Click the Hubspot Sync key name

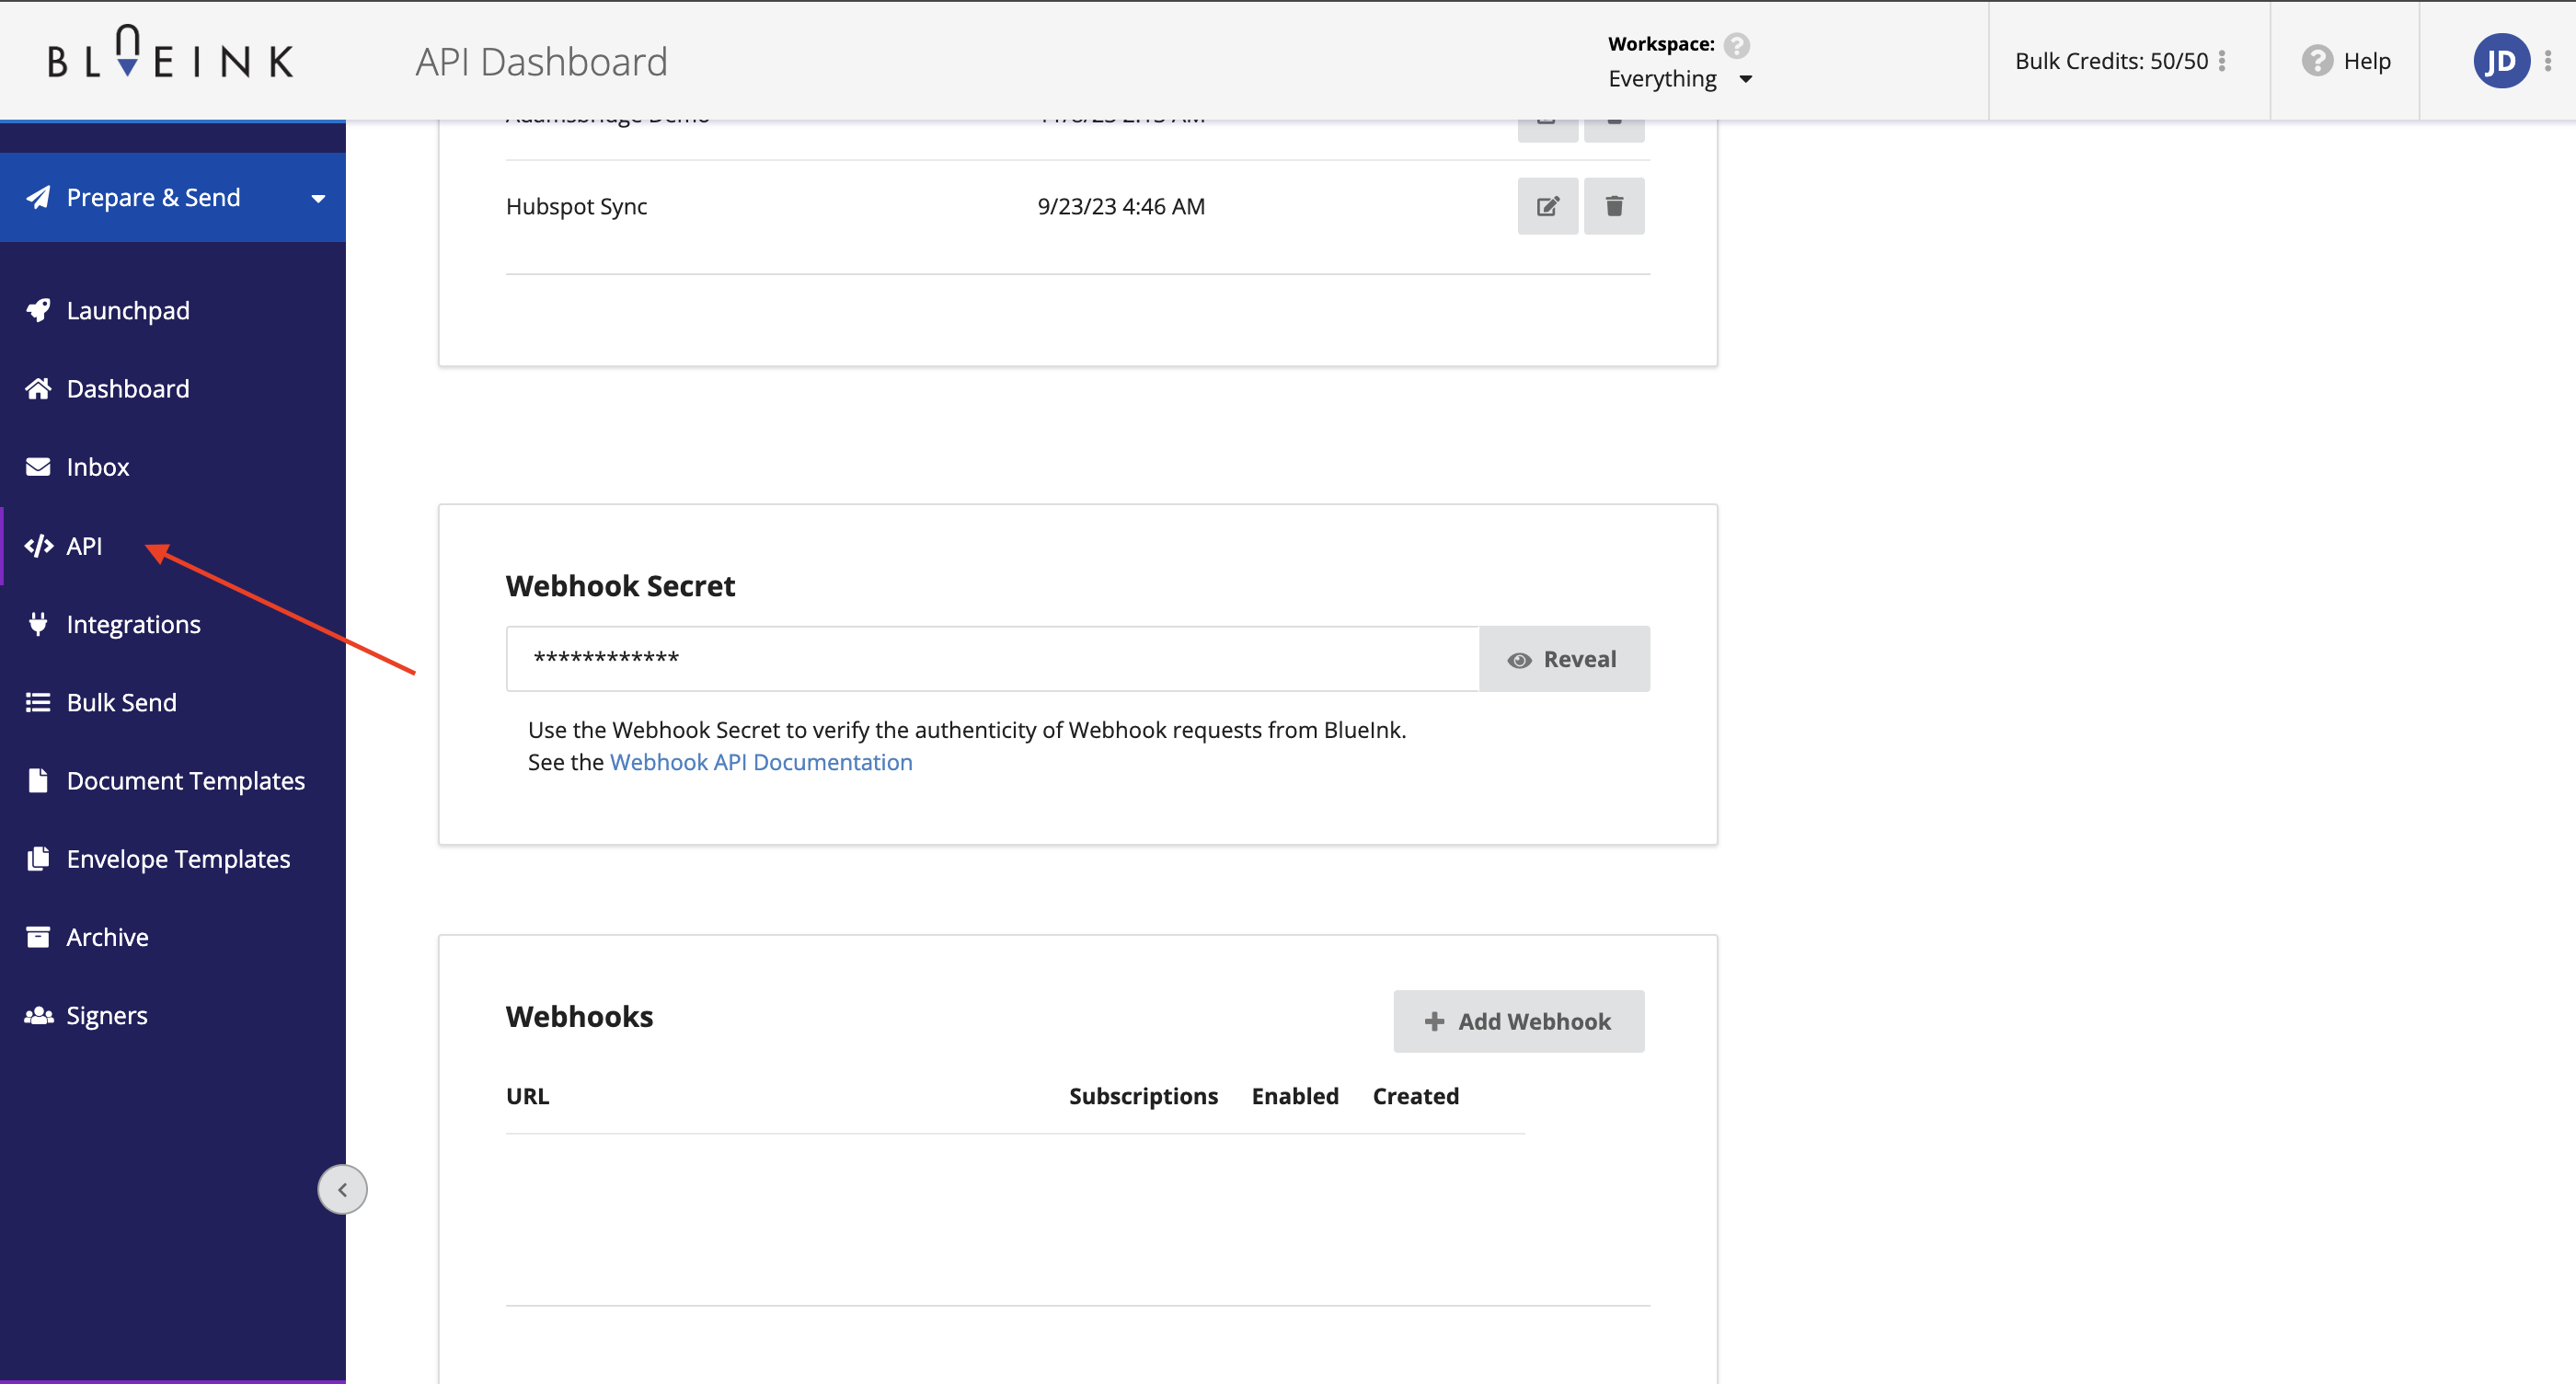577,206
